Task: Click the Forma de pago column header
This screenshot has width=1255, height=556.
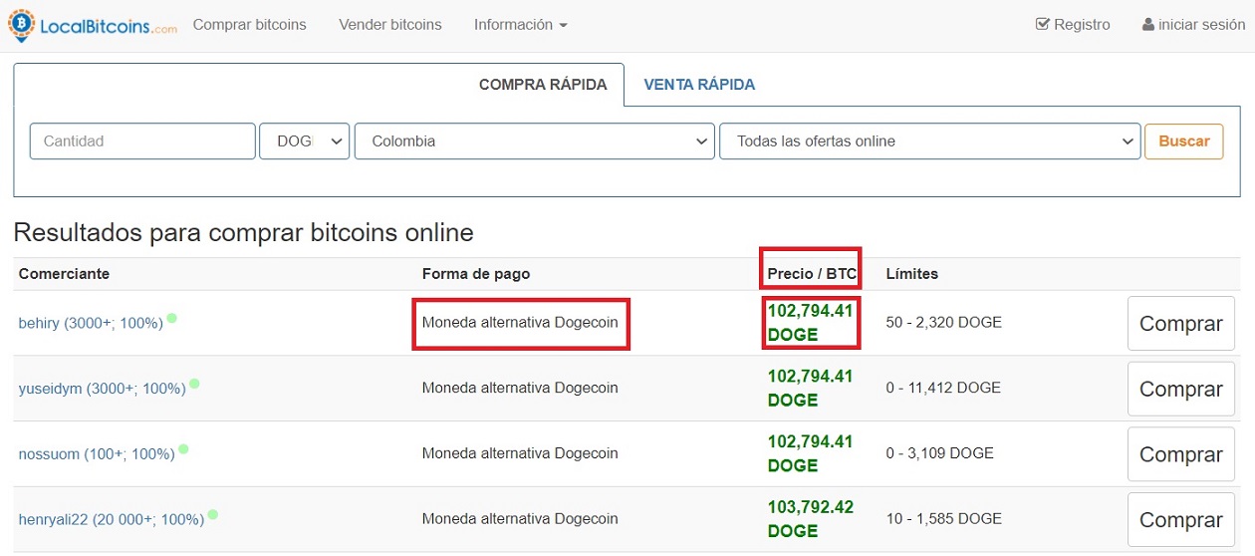Action: pyautogui.click(x=476, y=273)
